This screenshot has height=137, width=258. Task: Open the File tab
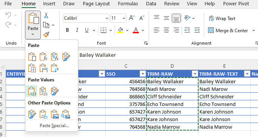click(8, 4)
